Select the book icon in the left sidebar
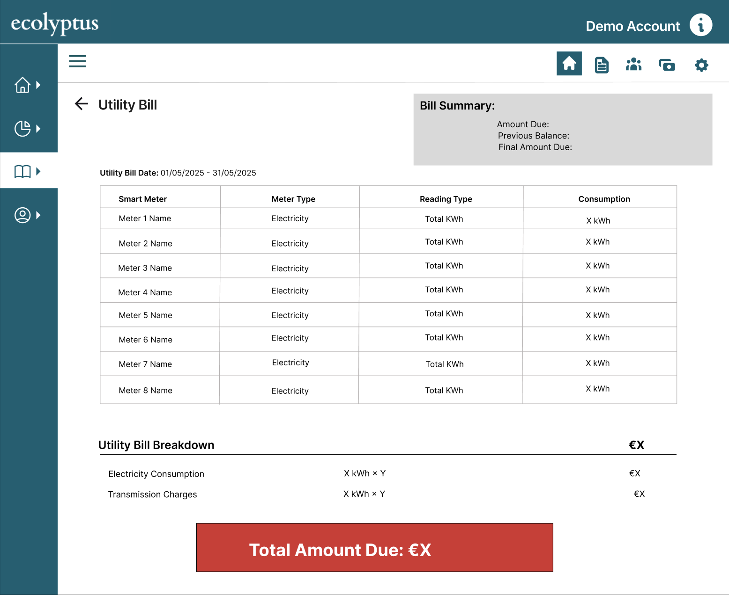This screenshot has width=729, height=595. click(22, 172)
